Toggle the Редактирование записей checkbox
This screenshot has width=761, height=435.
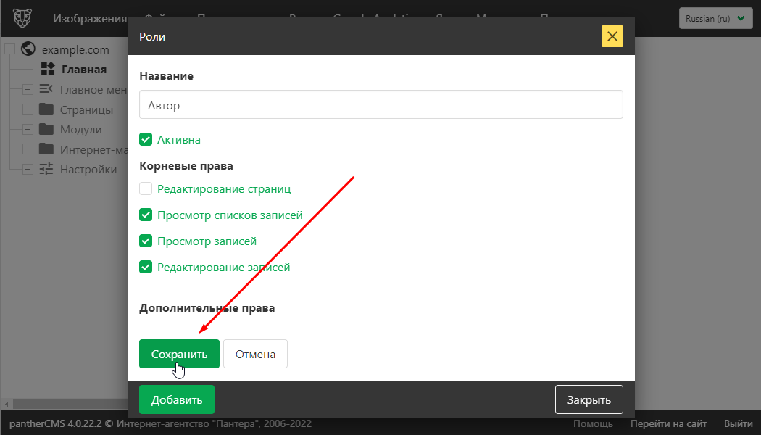click(x=146, y=267)
